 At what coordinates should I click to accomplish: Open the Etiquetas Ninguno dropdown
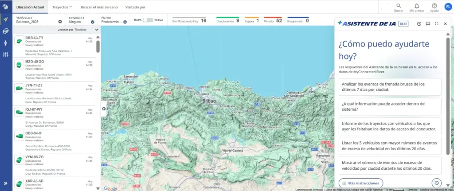[82, 20]
